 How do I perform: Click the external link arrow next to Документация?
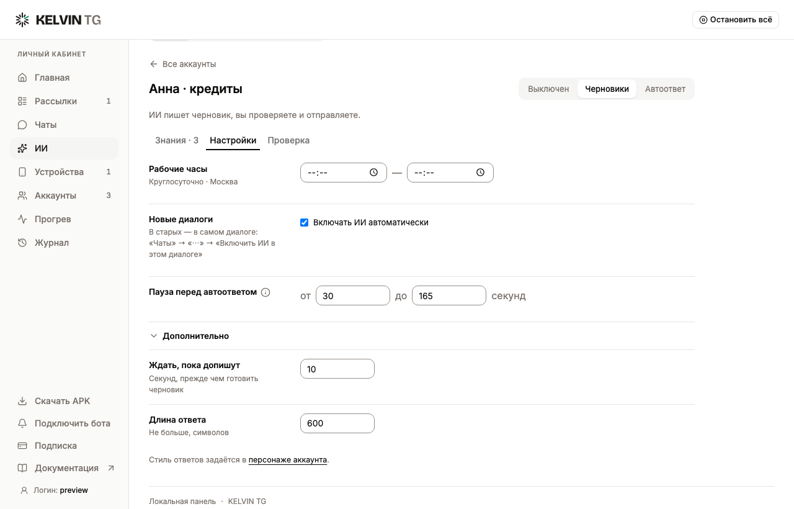tap(111, 468)
